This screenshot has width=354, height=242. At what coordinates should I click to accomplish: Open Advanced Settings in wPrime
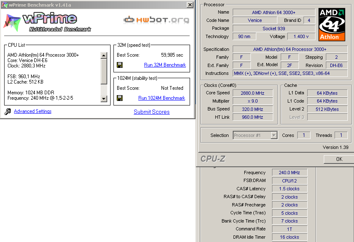tap(33, 111)
